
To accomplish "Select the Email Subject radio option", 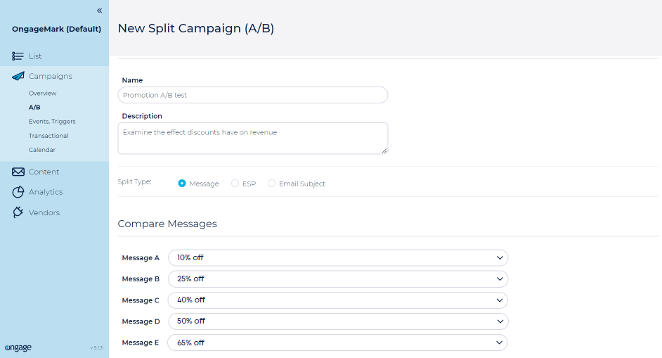I will pos(271,184).
